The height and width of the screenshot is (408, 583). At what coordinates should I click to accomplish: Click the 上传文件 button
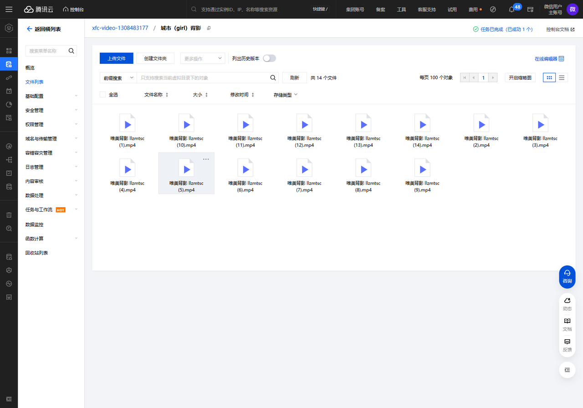[x=117, y=58]
